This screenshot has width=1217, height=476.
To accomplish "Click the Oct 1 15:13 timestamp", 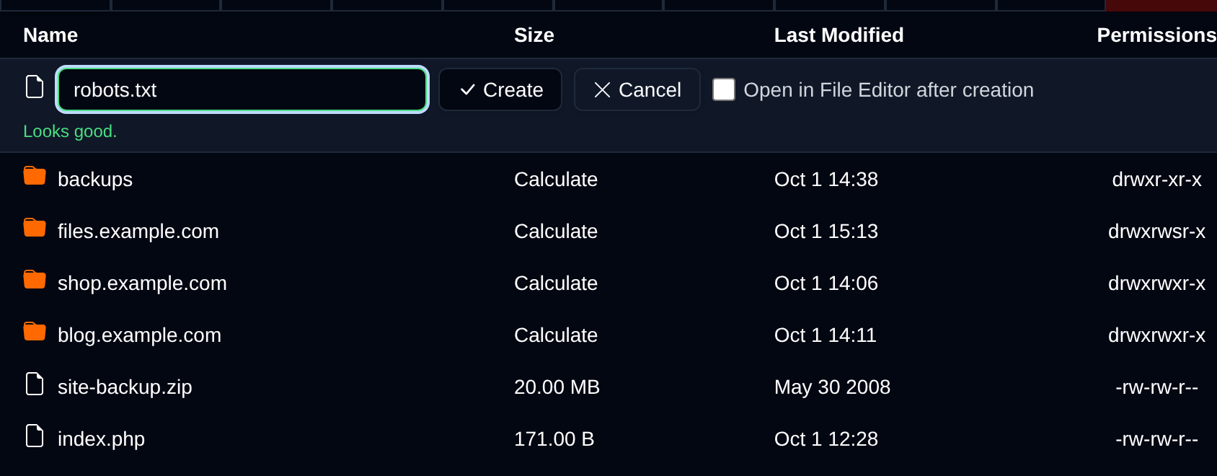I will (826, 232).
